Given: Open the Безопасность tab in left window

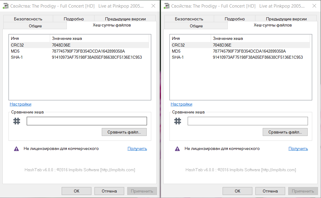Looking at the screenshot, I should (28, 19).
